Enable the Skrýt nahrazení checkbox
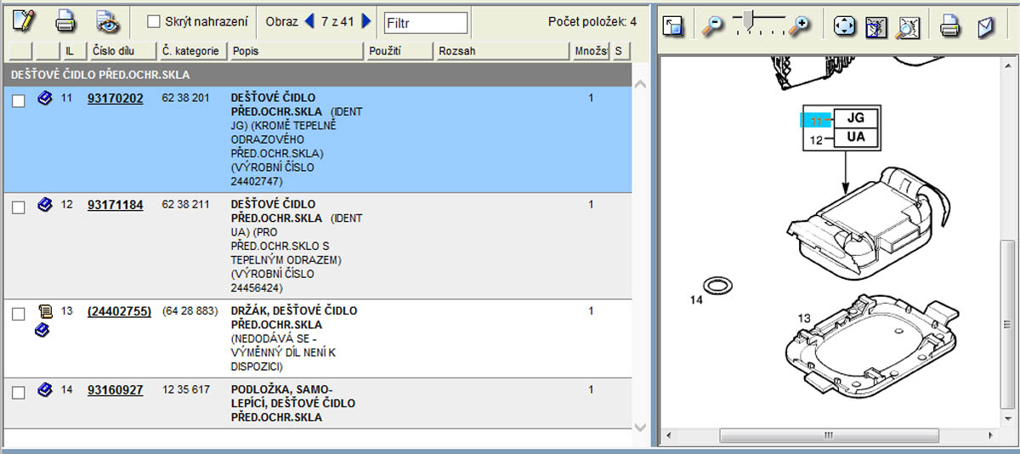This screenshot has width=1020, height=454. (154, 21)
